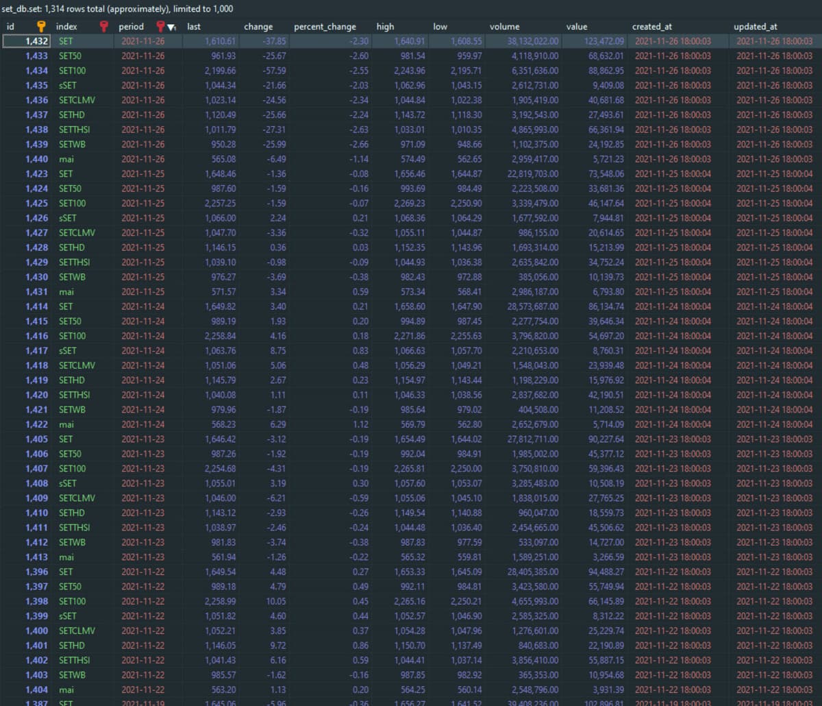Select the period cell in row 1,438
822x706 pixels.
148,130
